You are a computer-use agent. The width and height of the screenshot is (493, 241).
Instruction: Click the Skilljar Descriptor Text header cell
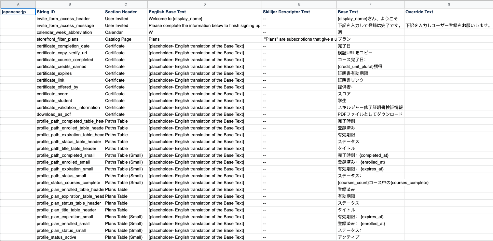click(299, 12)
